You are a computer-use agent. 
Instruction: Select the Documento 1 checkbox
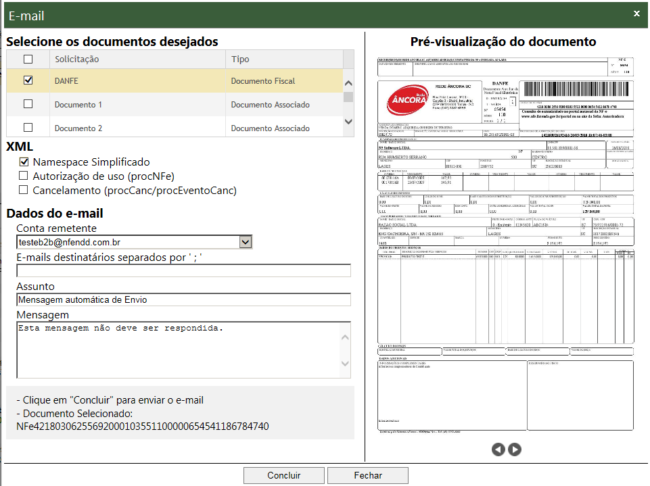(x=28, y=104)
